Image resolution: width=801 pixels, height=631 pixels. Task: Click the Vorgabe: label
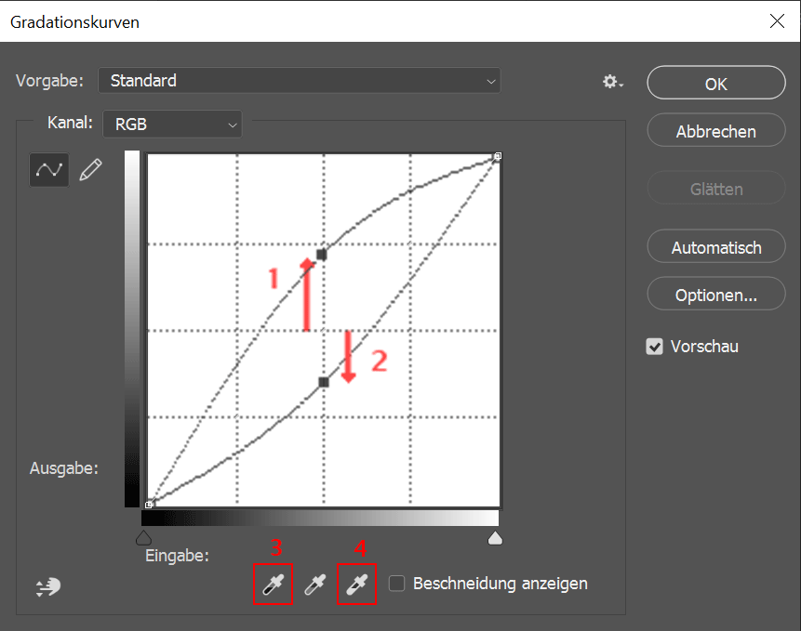click(49, 81)
